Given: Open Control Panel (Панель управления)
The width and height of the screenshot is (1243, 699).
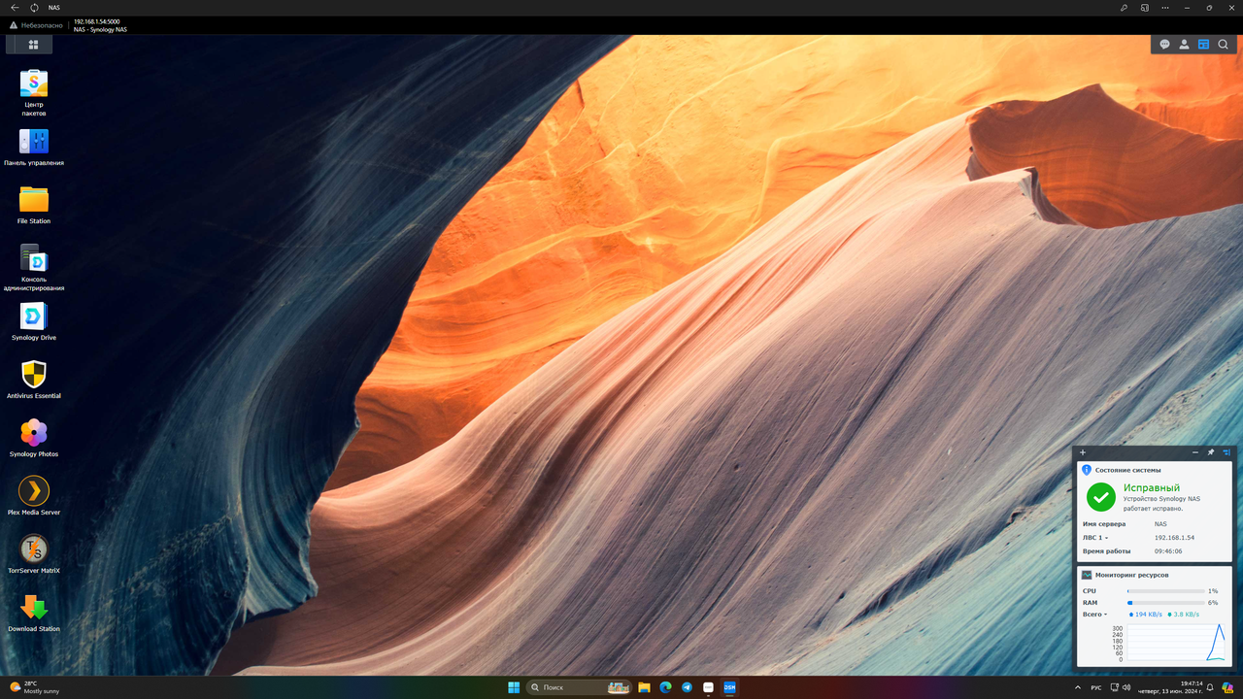Looking at the screenshot, I should click(34, 148).
